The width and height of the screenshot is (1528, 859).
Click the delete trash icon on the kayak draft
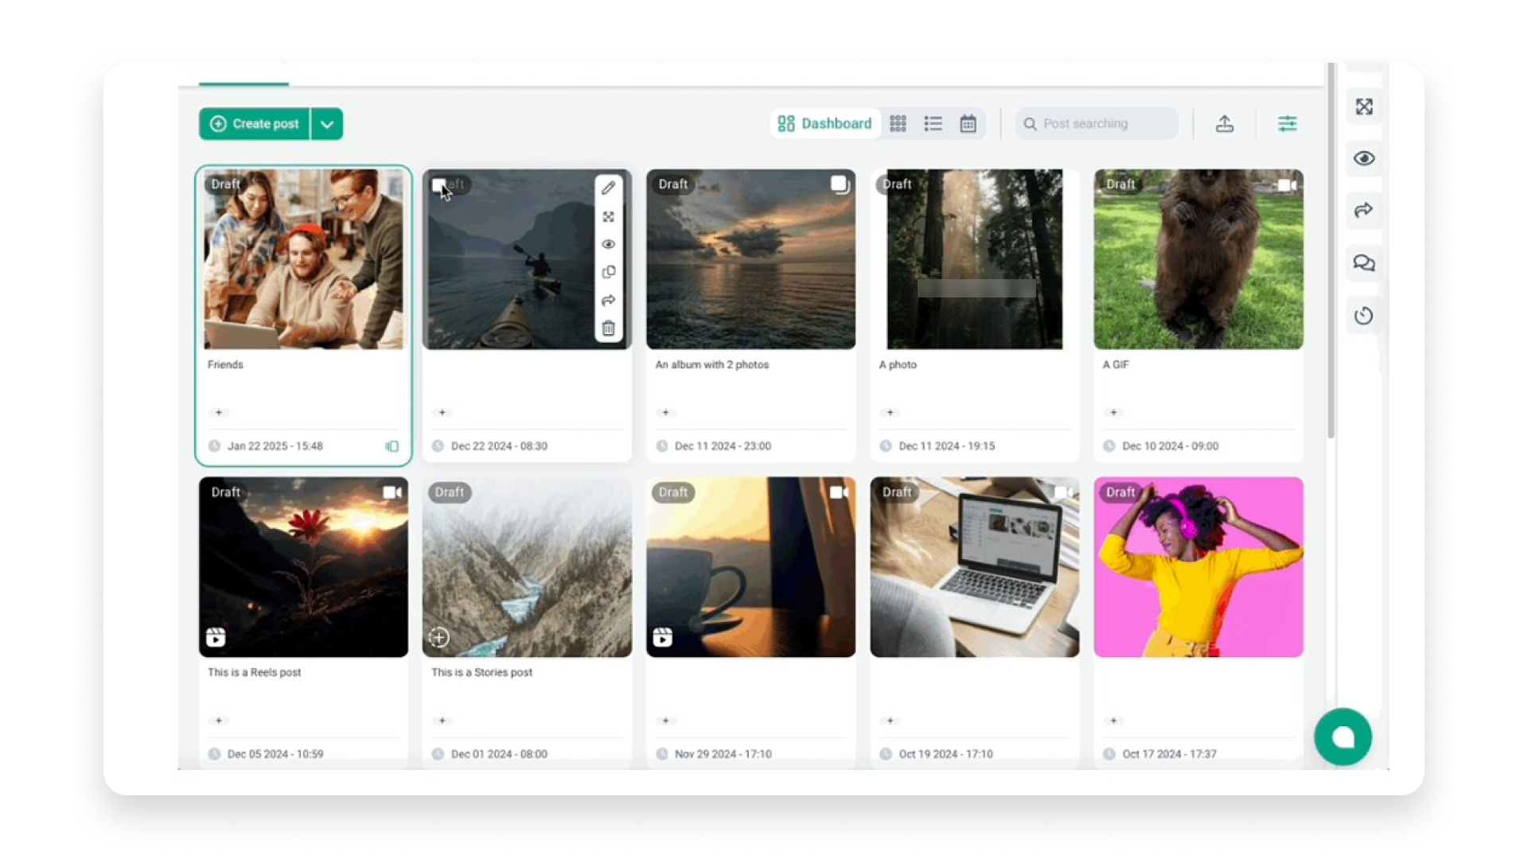coord(608,328)
